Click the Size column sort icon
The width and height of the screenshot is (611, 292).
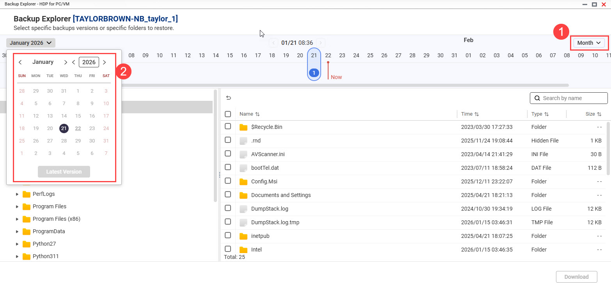599,114
